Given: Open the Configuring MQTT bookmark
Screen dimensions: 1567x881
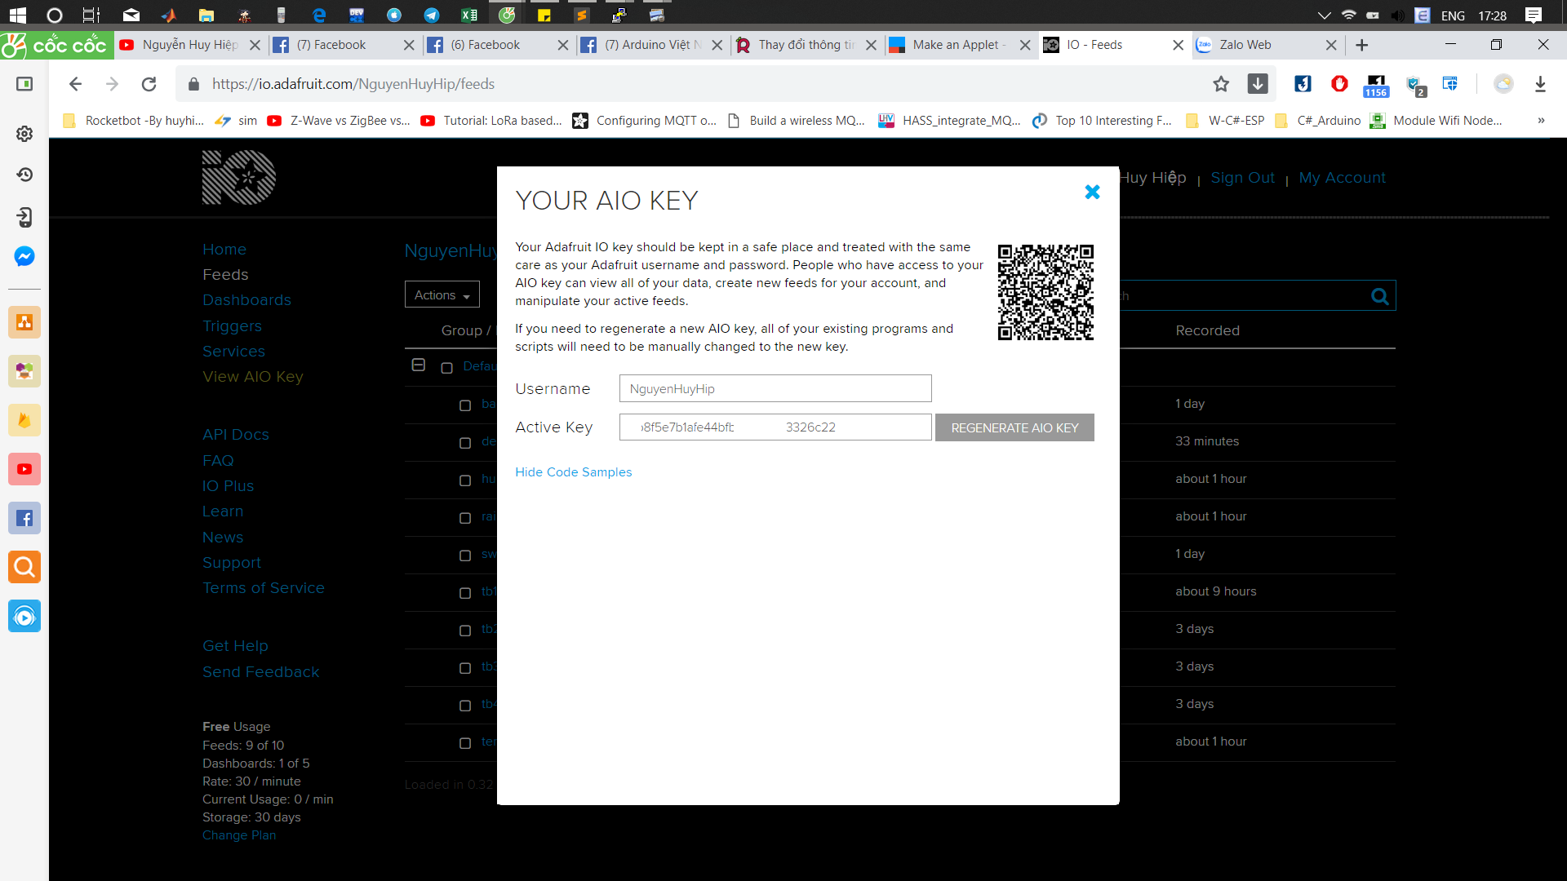Looking at the screenshot, I should pos(645,121).
